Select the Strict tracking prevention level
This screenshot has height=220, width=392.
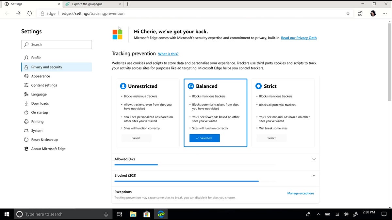point(271,138)
